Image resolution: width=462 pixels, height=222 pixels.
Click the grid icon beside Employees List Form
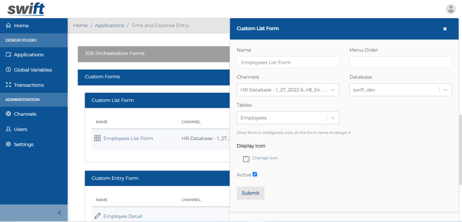pos(97,138)
